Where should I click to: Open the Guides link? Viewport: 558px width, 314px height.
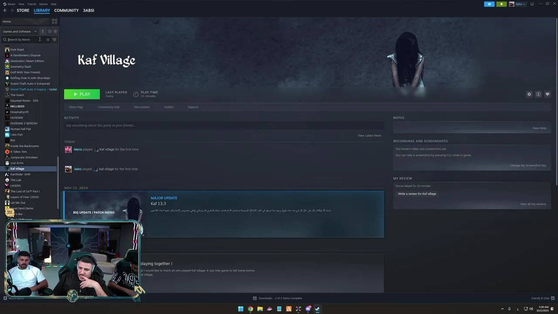coord(169,107)
